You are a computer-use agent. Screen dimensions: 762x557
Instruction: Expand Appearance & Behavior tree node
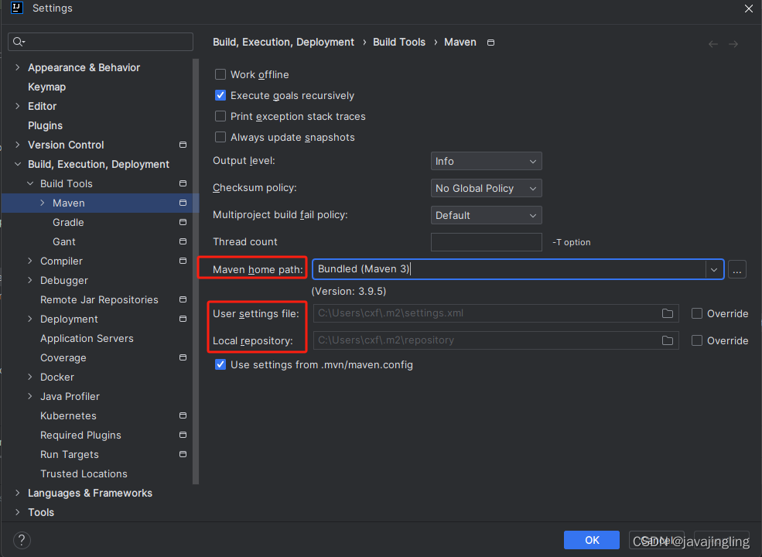point(18,67)
